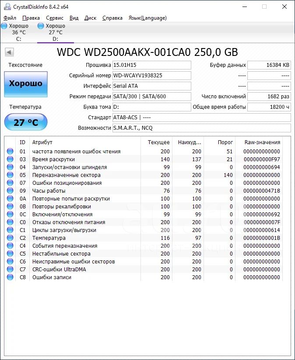Image resolution: width=295 pixels, height=360 pixels.
Task: Open the Сервис menu
Action: pos(55,18)
